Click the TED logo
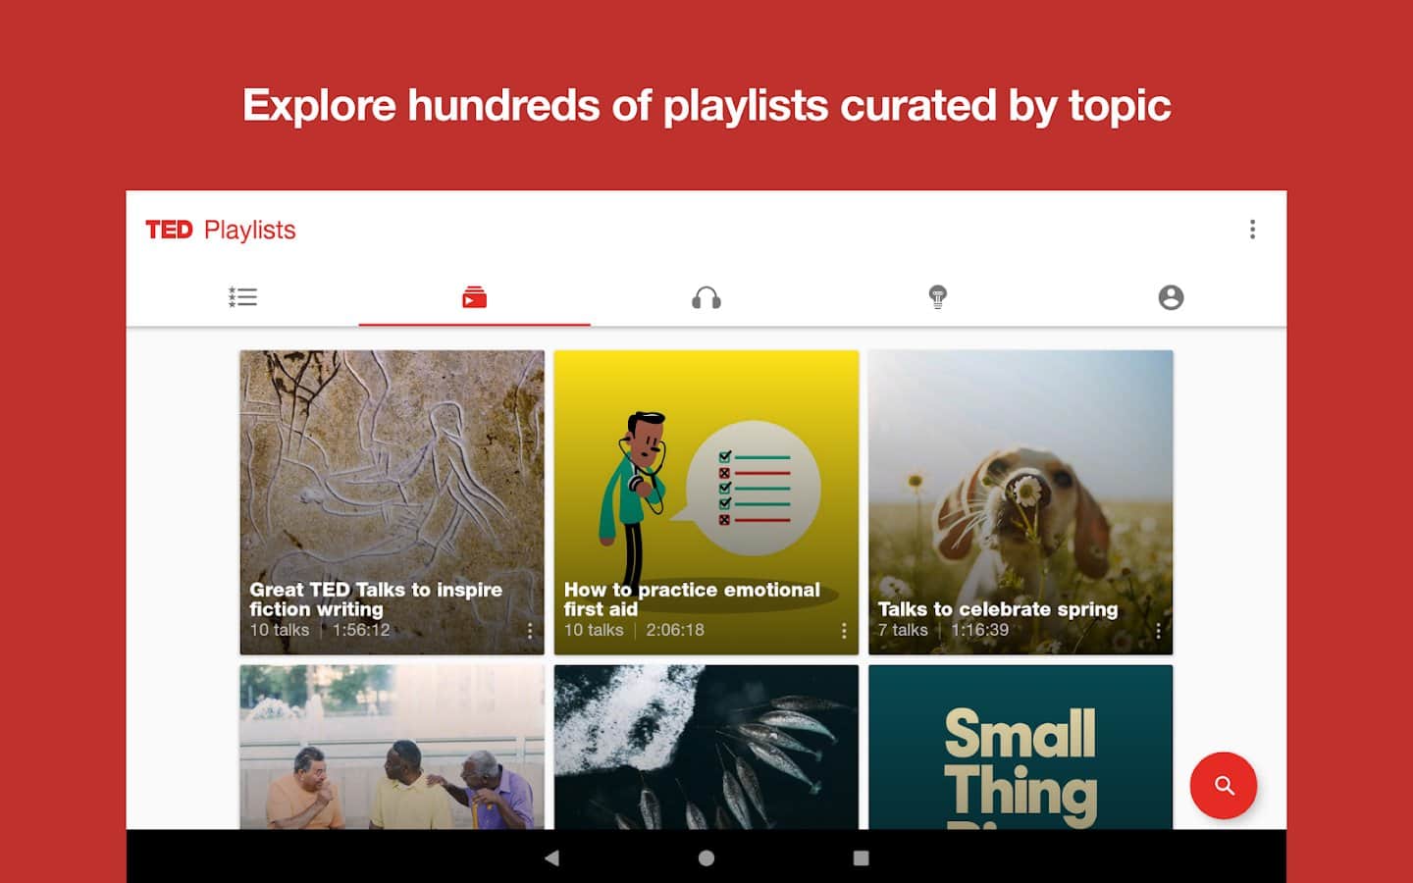The image size is (1413, 883). pos(169,230)
